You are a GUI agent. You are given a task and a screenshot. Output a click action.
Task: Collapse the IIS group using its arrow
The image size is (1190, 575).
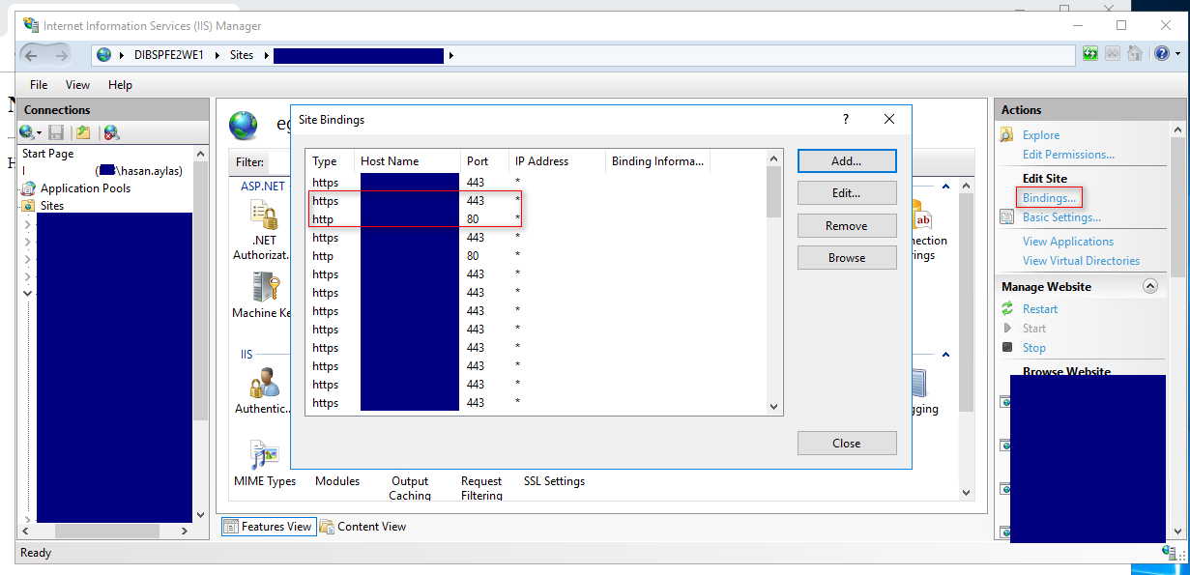point(944,355)
